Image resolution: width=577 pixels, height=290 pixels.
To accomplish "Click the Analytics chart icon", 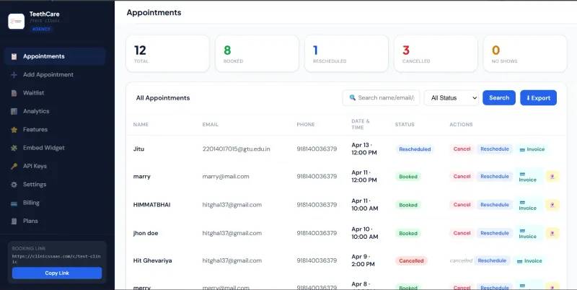I will click(14, 111).
